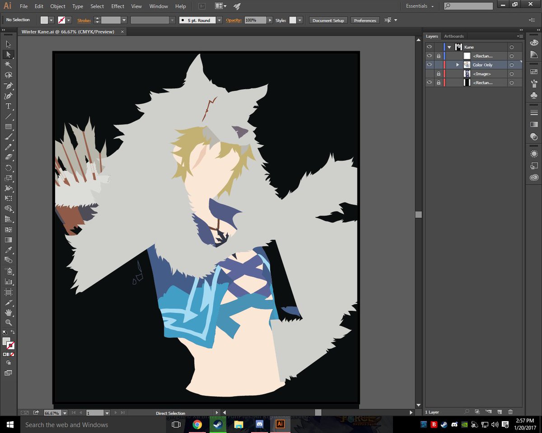Click the Bridge (Br) button
The image size is (542, 433).
[202, 6]
